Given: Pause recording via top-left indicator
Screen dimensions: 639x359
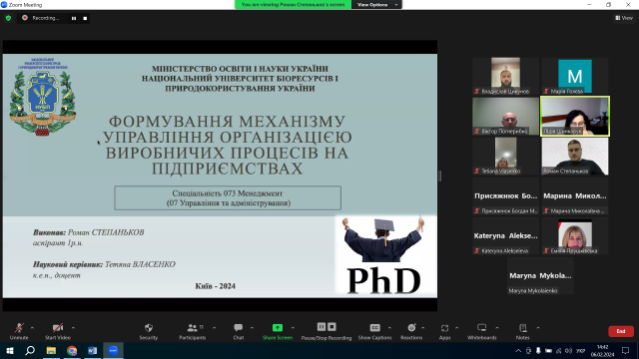Looking at the screenshot, I should (x=74, y=18).
